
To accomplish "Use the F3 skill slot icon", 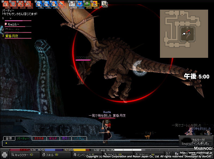I will [21, 4].
